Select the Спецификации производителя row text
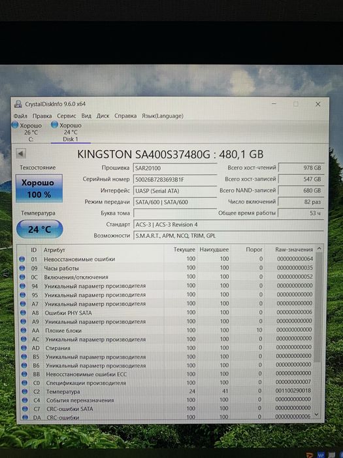Viewport: 343px width, 458px height. pos(86,383)
